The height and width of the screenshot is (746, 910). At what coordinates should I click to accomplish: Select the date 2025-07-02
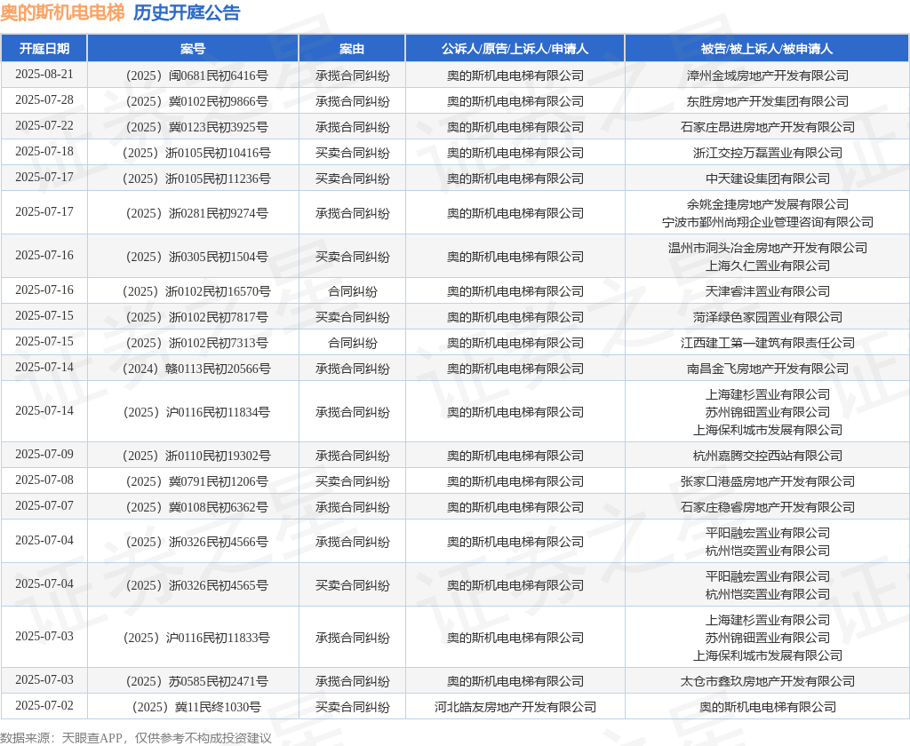pos(44,706)
